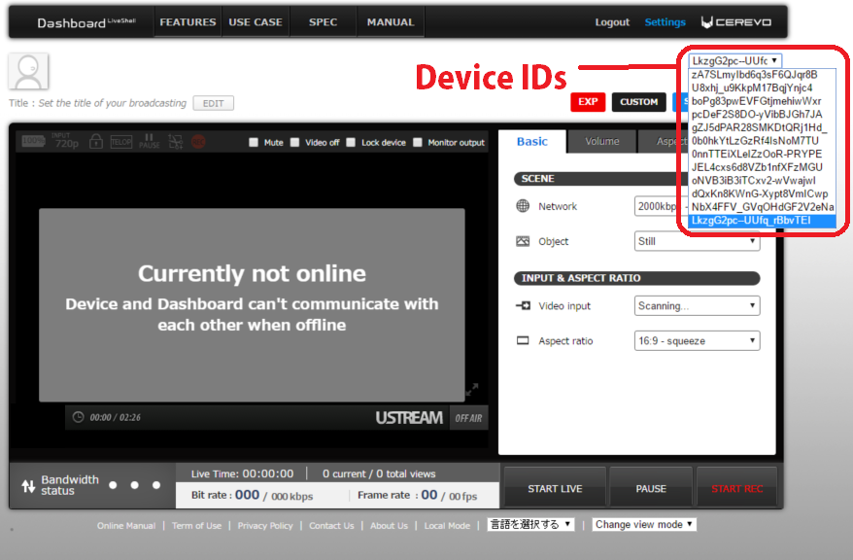
Task: Click the START LIVE button
Action: point(555,488)
